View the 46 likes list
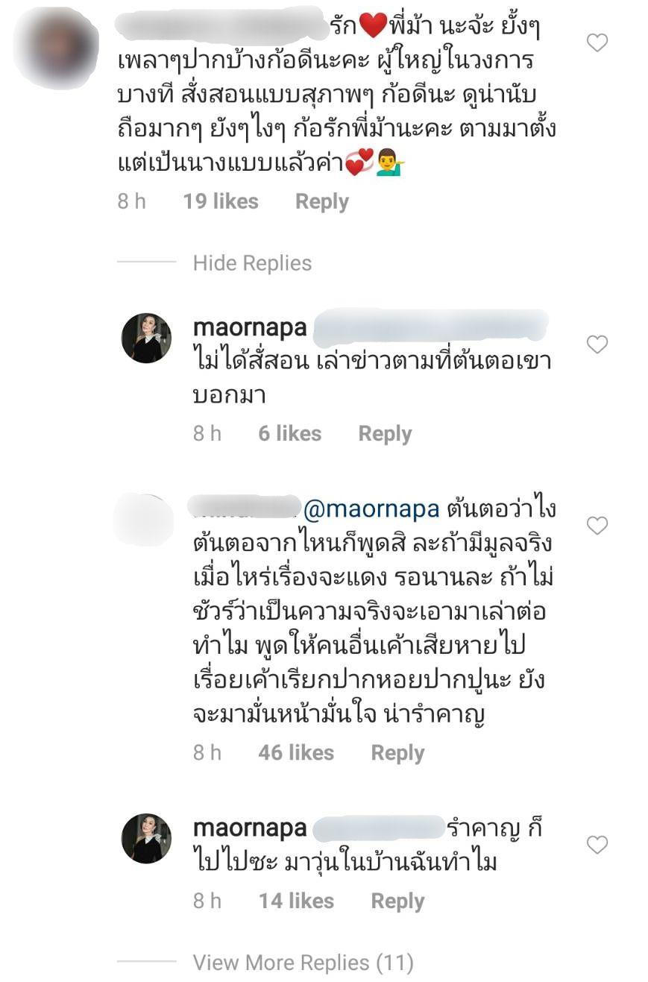 pos(296,753)
